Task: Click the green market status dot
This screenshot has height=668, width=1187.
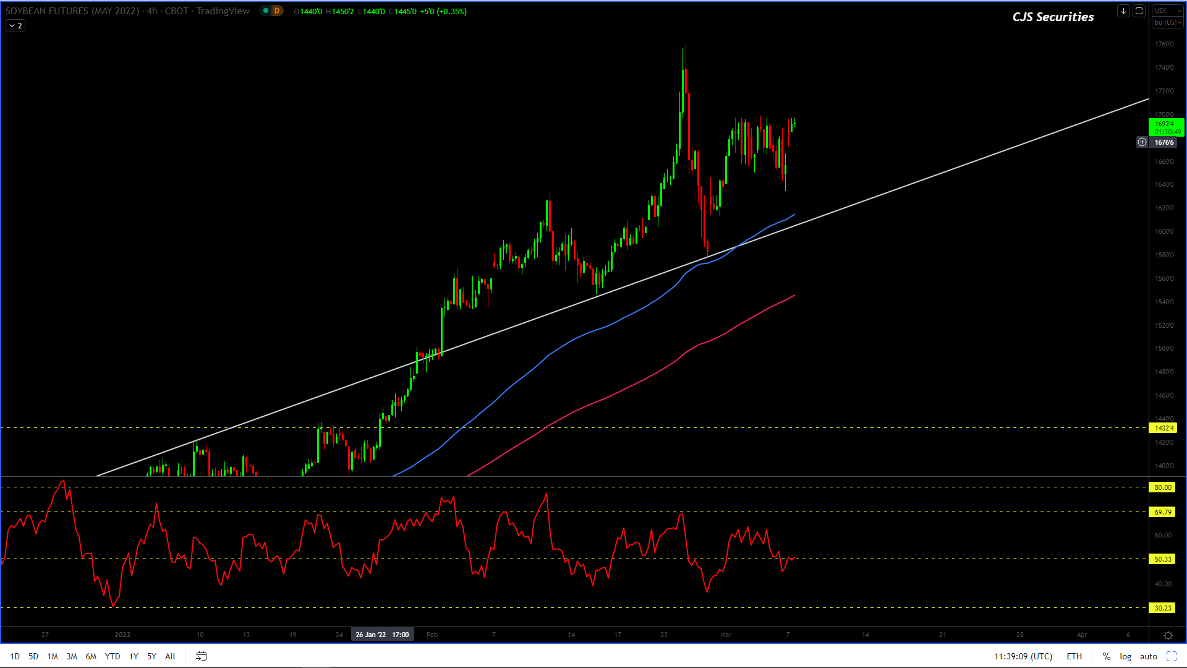Action: (266, 11)
